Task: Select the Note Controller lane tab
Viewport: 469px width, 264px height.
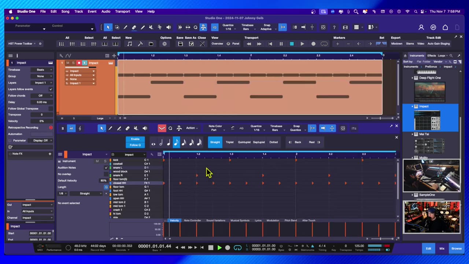Action: point(192,220)
